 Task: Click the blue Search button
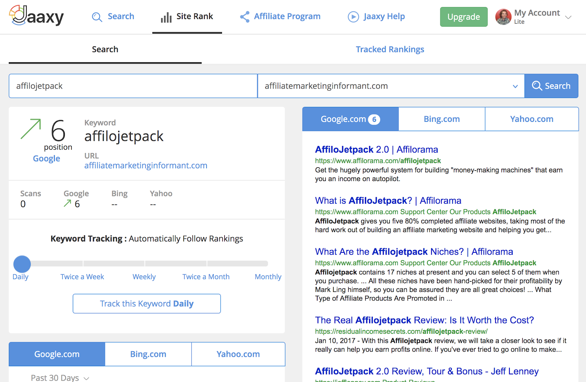point(551,86)
